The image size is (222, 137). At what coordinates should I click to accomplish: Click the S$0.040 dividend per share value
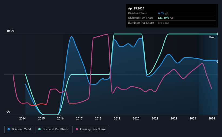pos(164,18)
